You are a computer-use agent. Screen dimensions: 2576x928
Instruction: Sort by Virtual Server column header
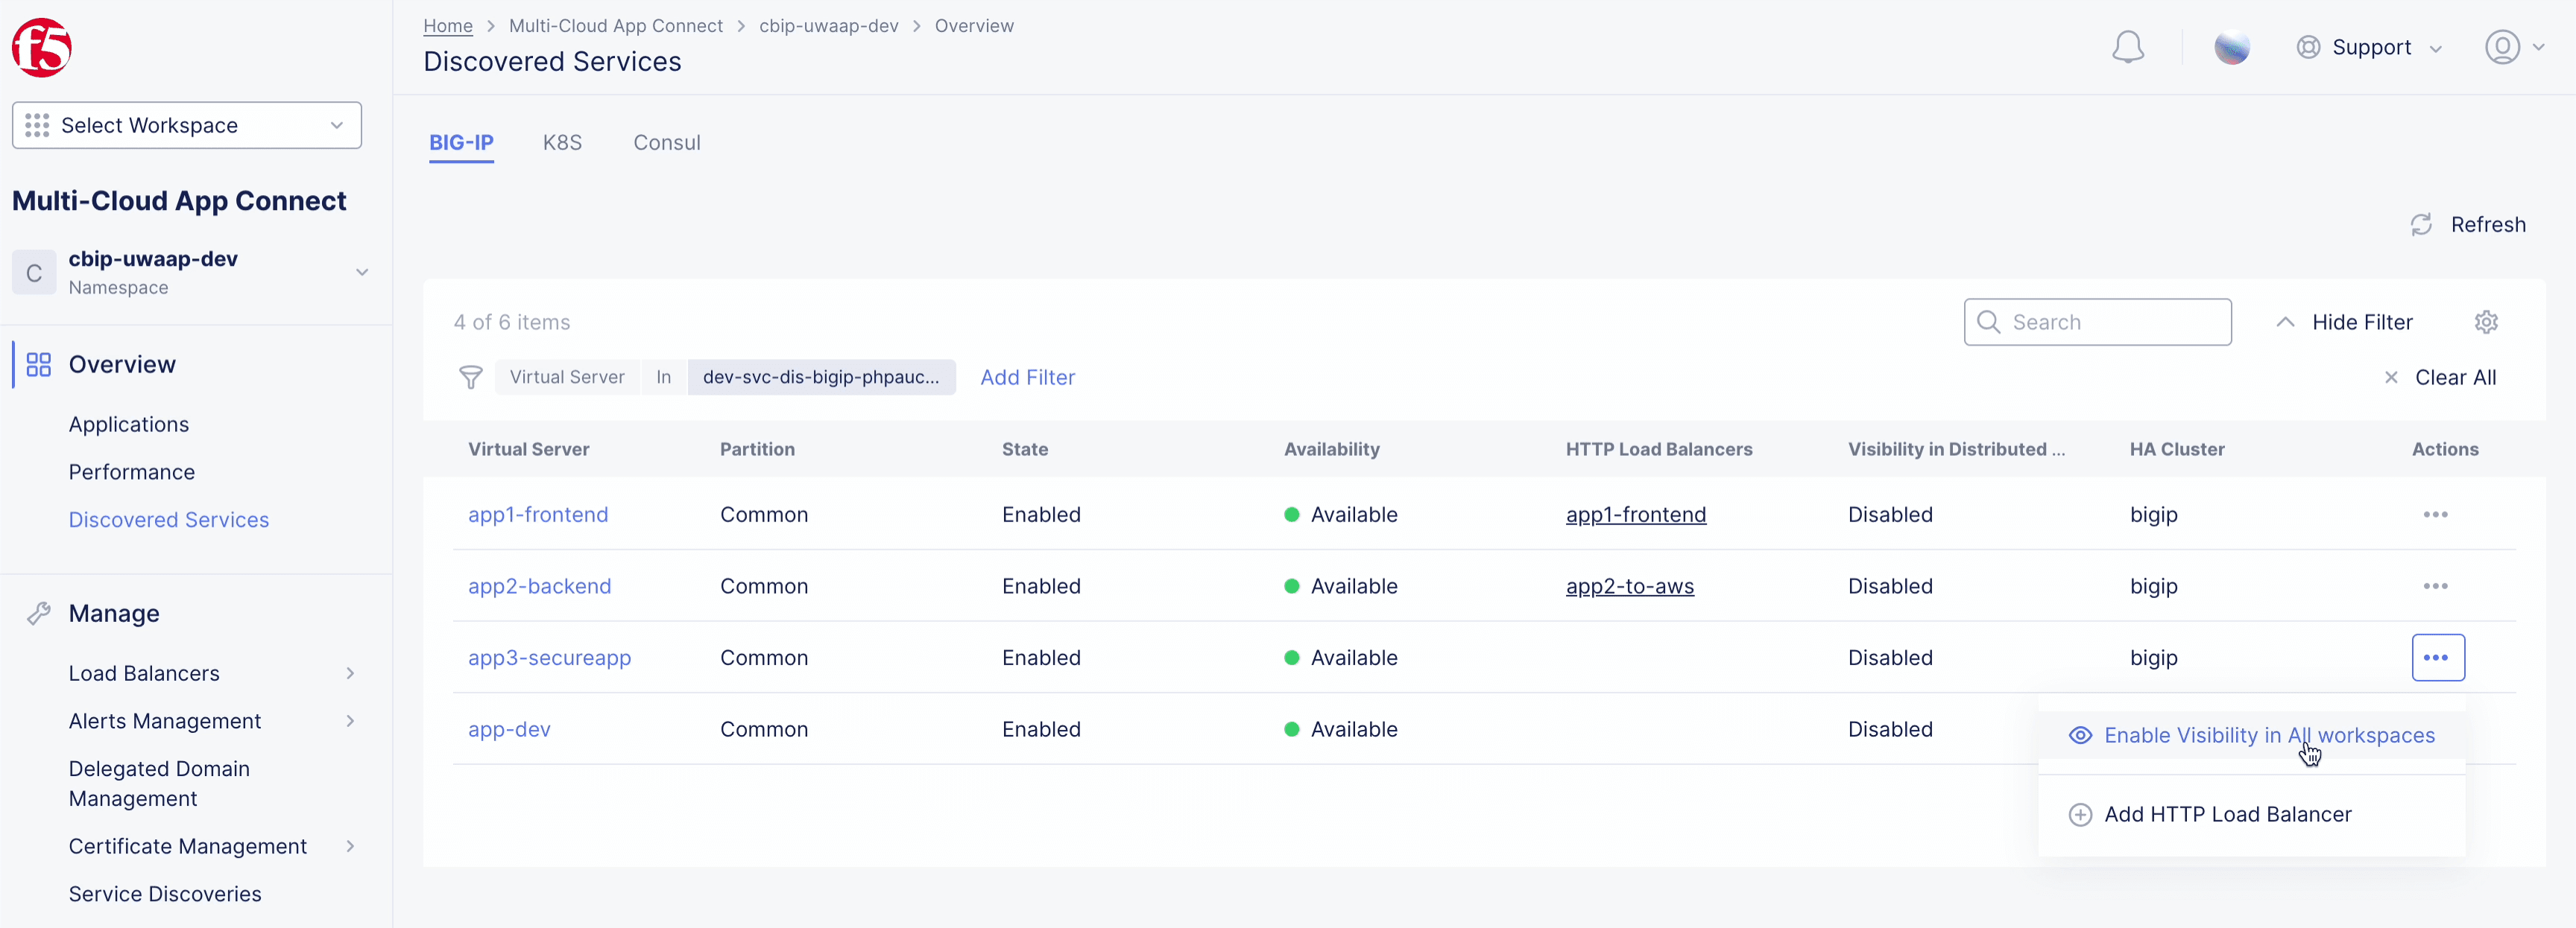coord(529,450)
